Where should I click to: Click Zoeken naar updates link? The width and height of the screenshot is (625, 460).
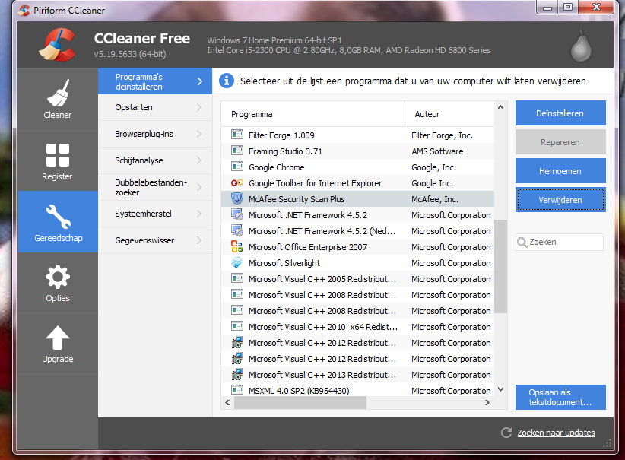pos(556,433)
